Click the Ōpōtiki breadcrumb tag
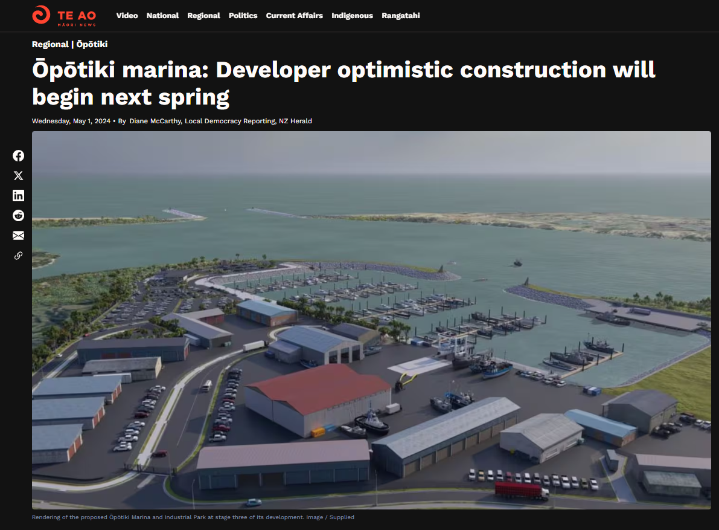The width and height of the screenshot is (719, 530). coord(92,44)
